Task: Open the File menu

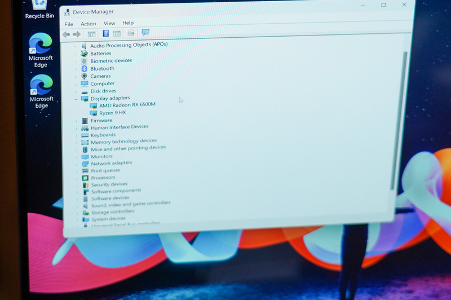Action: pos(69,24)
